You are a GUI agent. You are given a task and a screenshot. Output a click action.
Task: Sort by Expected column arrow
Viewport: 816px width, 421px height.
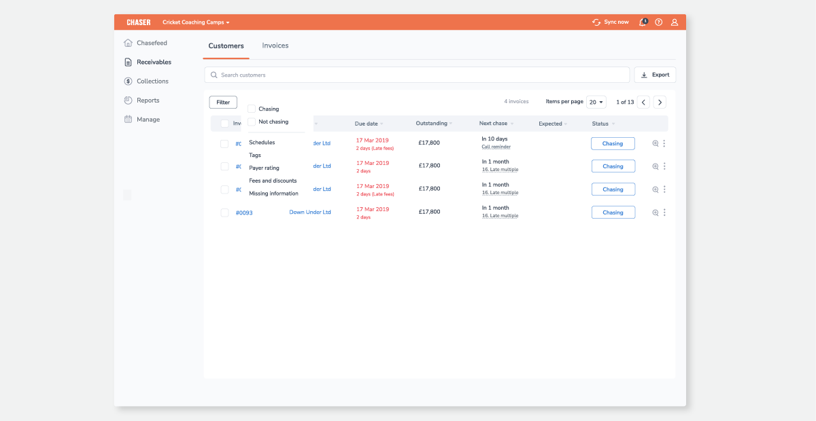coord(566,124)
